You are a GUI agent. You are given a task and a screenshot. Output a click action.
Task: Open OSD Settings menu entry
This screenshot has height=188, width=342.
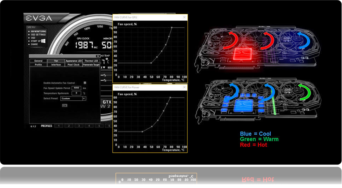coord(38,35)
